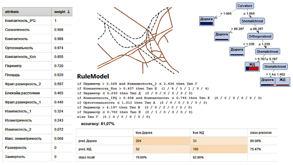Image resolution: width=293 pixels, height=165 pixels.
Task: Select the pred. ЖД row label
Action: 85,149
